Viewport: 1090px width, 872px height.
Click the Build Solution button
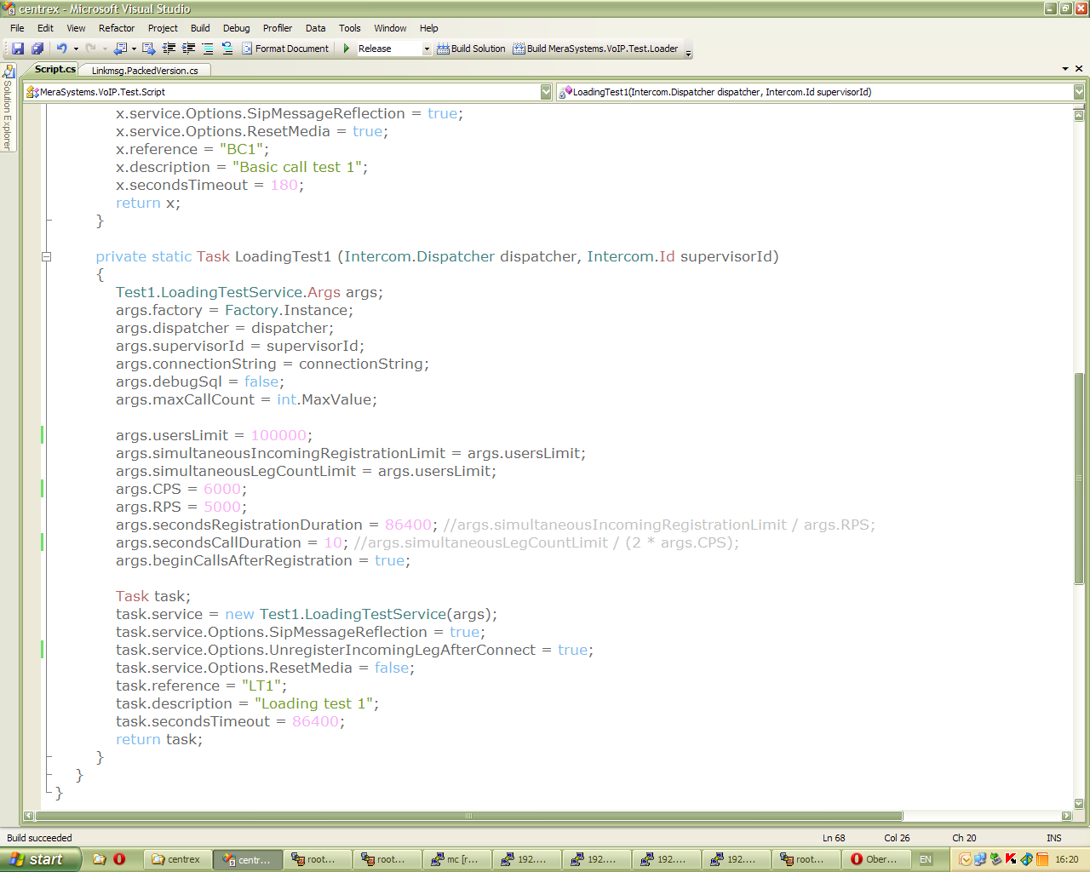(471, 49)
